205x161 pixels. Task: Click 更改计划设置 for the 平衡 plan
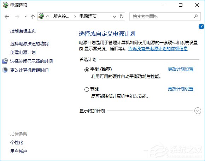[181, 69]
